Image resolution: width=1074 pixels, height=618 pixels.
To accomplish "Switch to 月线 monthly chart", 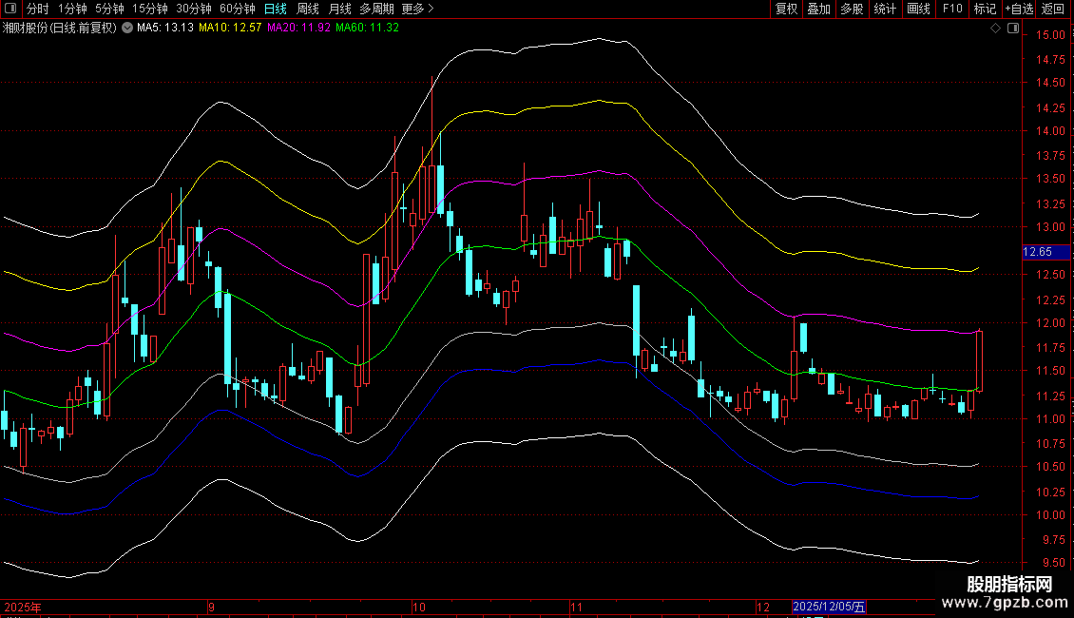I will coord(339,9).
